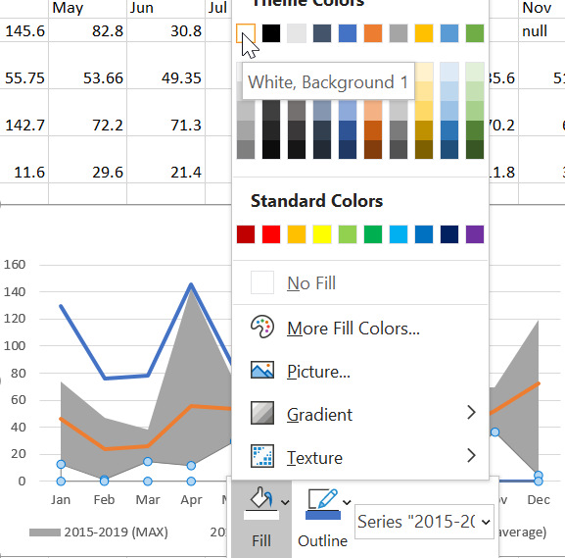Select blue standard color swatch

click(x=424, y=234)
